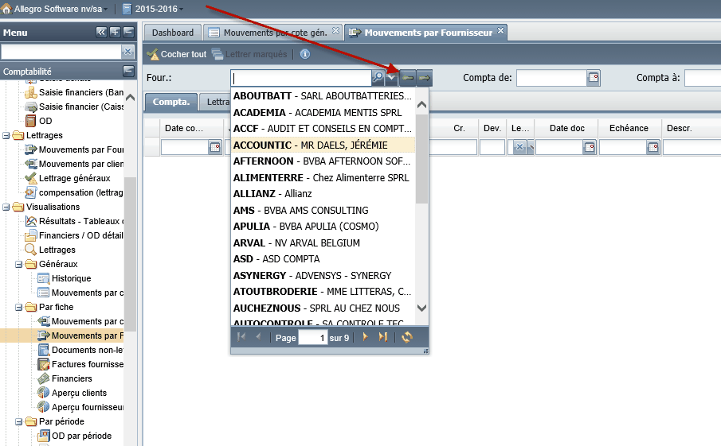Screen dimensions: 721x446
Task: Open Lettrage généraux menu item
Action: (68, 178)
